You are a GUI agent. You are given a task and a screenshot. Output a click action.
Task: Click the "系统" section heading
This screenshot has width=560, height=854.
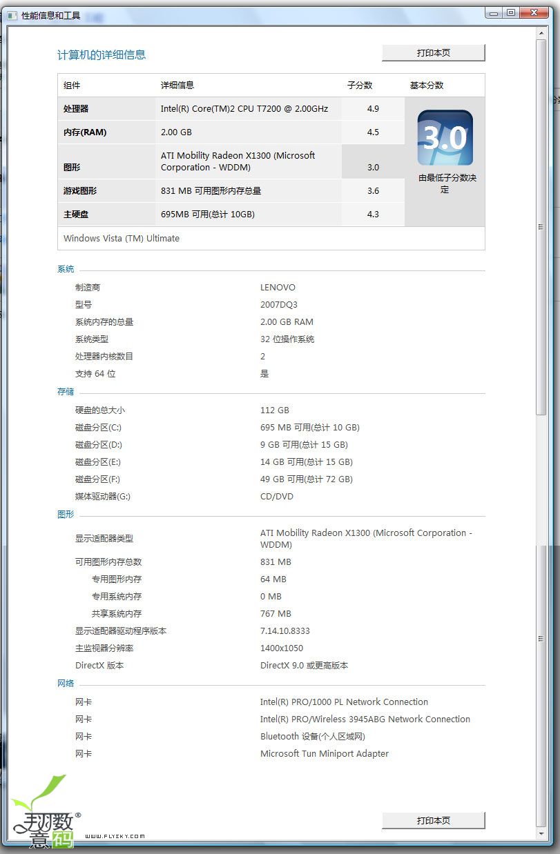pos(66,269)
